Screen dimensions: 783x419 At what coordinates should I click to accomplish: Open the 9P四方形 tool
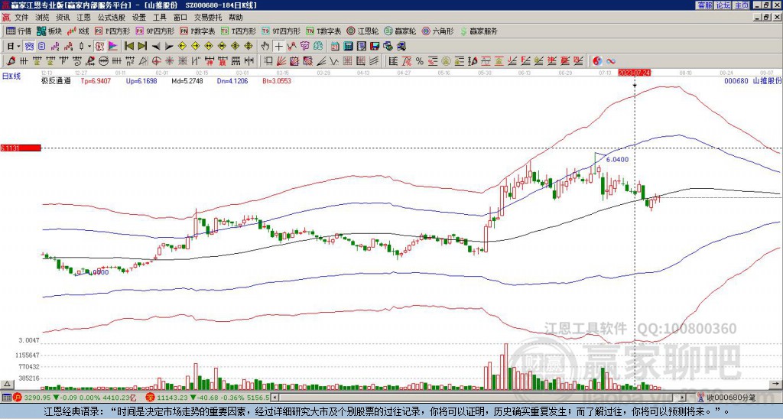tap(154, 31)
